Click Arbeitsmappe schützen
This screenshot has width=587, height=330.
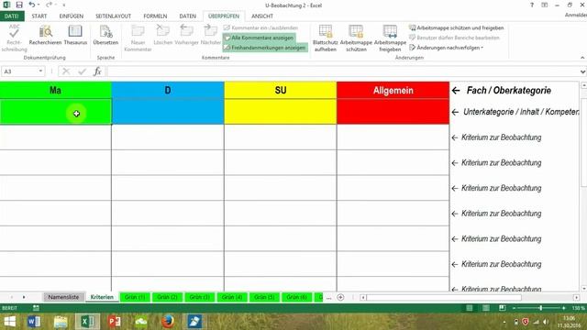(x=356, y=38)
